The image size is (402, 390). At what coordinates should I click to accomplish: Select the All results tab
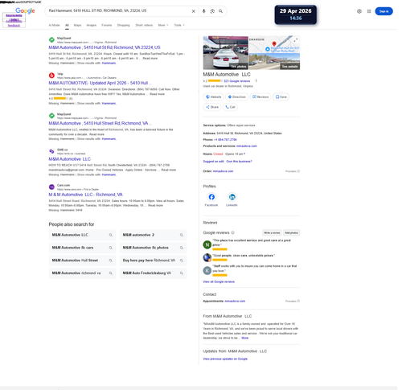pyautogui.click(x=67, y=25)
